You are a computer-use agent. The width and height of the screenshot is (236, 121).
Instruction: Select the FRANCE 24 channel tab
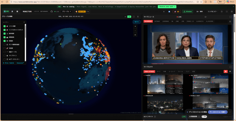190,21
